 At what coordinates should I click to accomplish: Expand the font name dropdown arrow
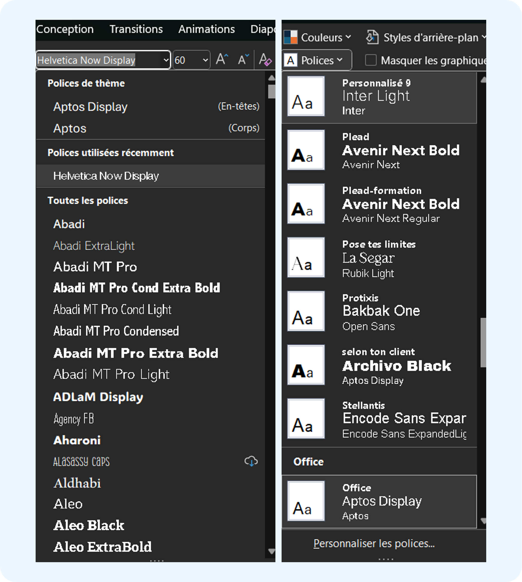click(x=166, y=60)
